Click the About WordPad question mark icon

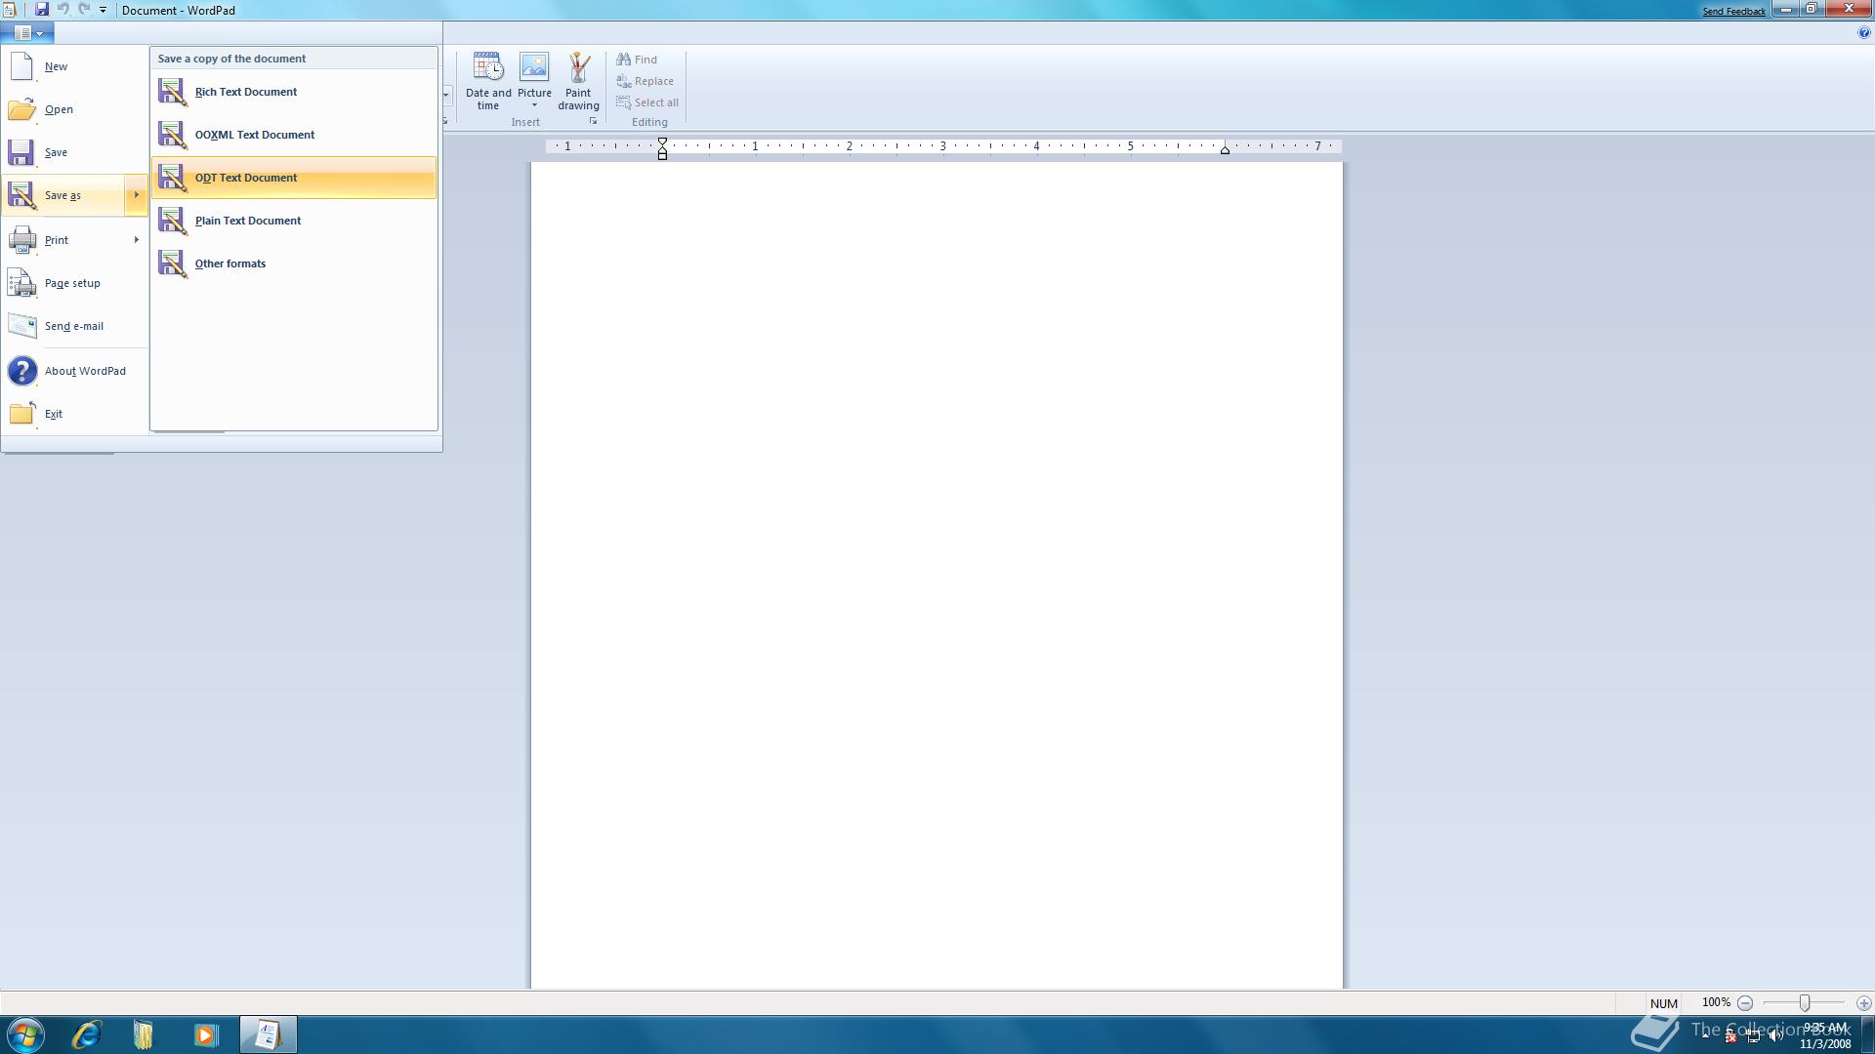21,371
